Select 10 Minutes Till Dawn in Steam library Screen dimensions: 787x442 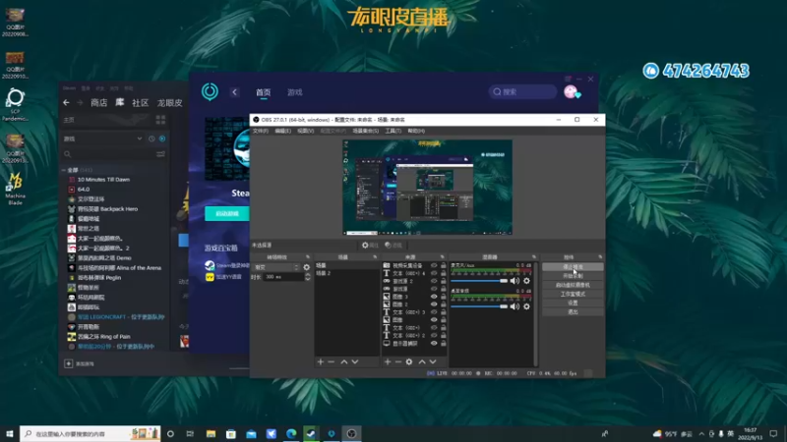[x=103, y=180]
